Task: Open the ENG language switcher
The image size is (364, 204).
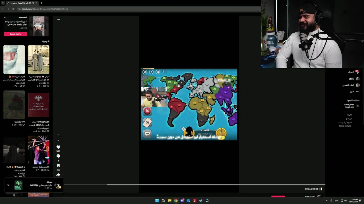Action: [x=337, y=201]
